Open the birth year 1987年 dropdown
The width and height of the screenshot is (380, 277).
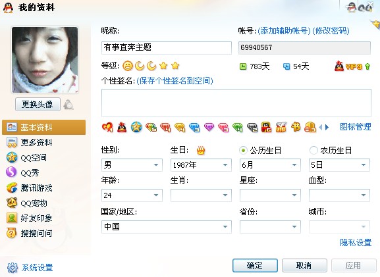pyautogui.click(x=201, y=165)
